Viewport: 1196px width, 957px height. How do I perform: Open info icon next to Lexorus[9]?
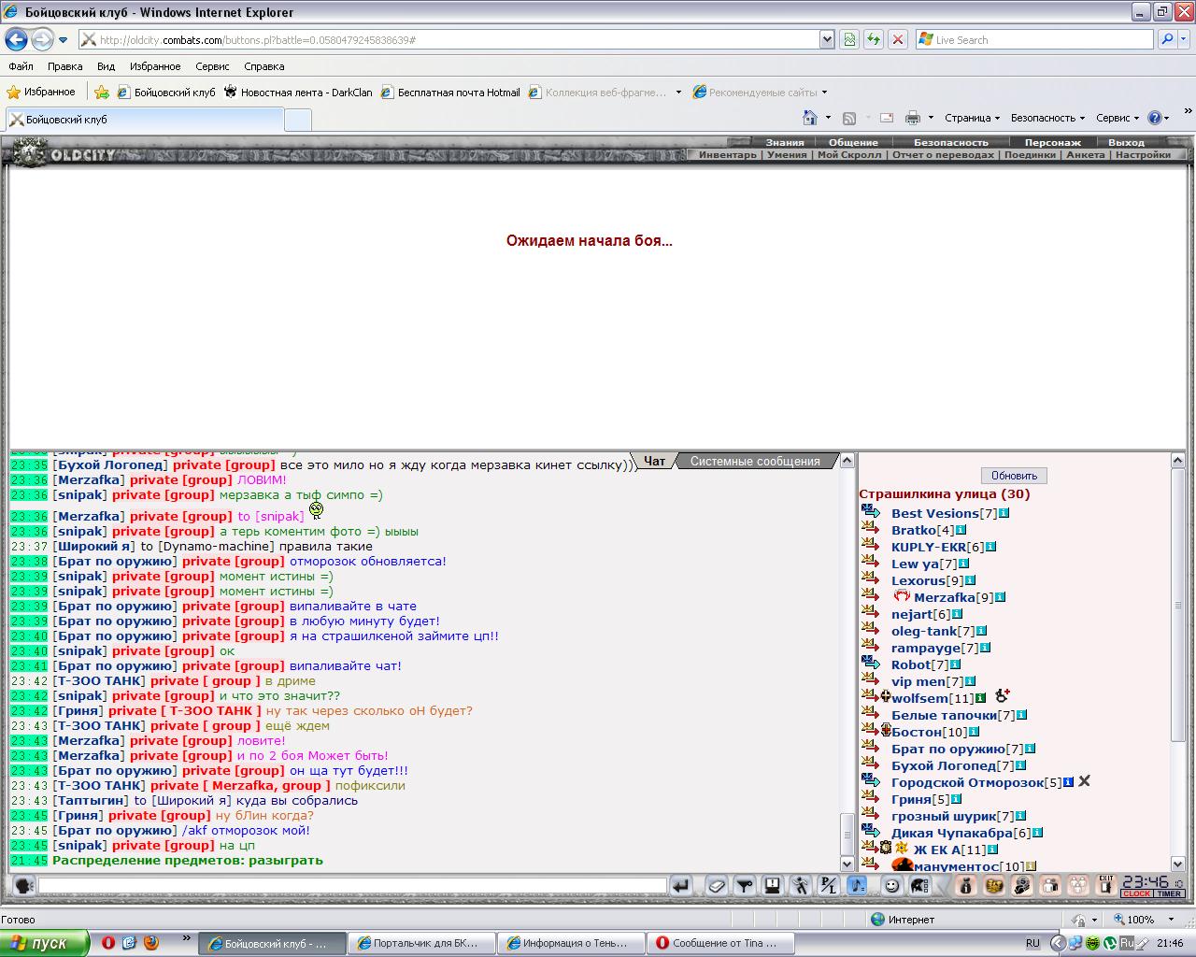click(969, 580)
